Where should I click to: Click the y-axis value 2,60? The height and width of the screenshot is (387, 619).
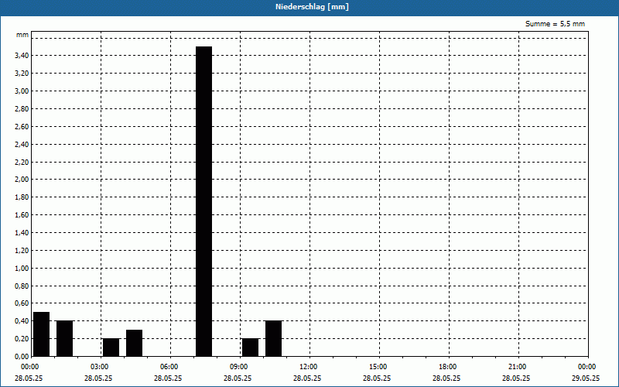pyautogui.click(x=22, y=127)
